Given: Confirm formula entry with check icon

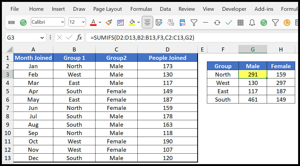Looking at the screenshot, I should point(69,37).
